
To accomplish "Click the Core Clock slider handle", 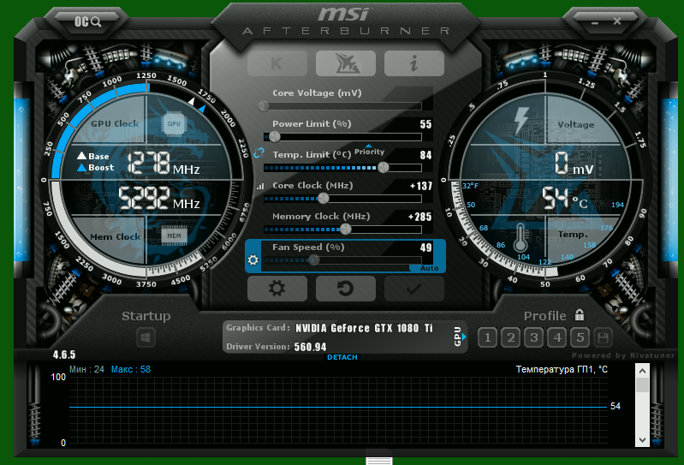I will click(324, 199).
